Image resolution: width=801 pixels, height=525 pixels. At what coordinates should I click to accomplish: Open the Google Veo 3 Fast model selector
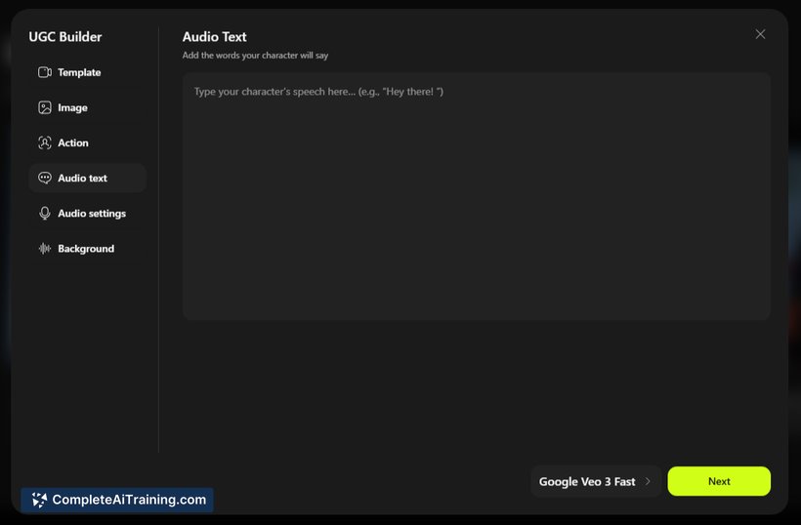click(x=596, y=481)
